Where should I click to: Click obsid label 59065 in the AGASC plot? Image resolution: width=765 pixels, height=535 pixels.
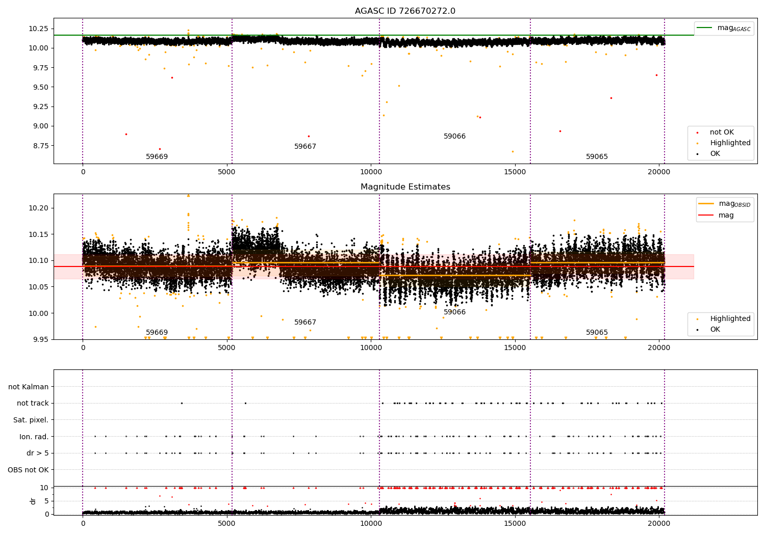[597, 157]
